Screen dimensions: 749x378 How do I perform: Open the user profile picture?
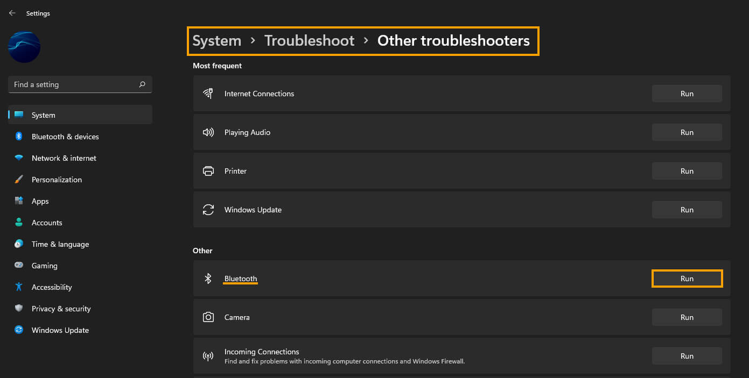(x=24, y=47)
